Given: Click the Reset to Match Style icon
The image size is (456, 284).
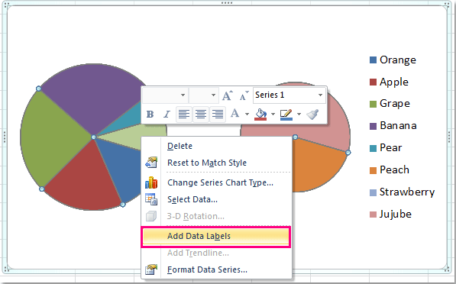Looking at the screenshot, I should [151, 163].
